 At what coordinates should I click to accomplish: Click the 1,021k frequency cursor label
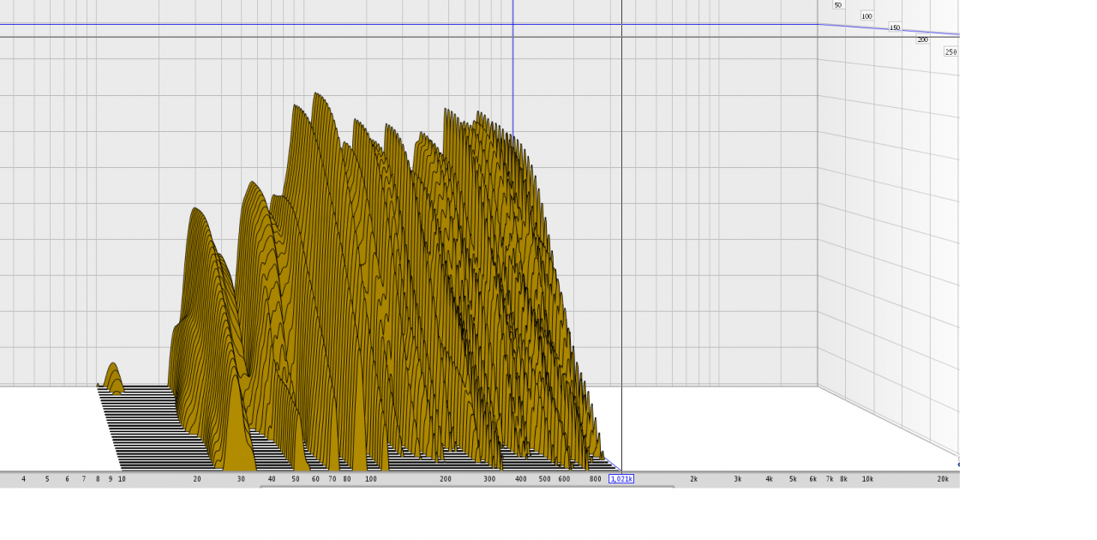click(x=621, y=479)
